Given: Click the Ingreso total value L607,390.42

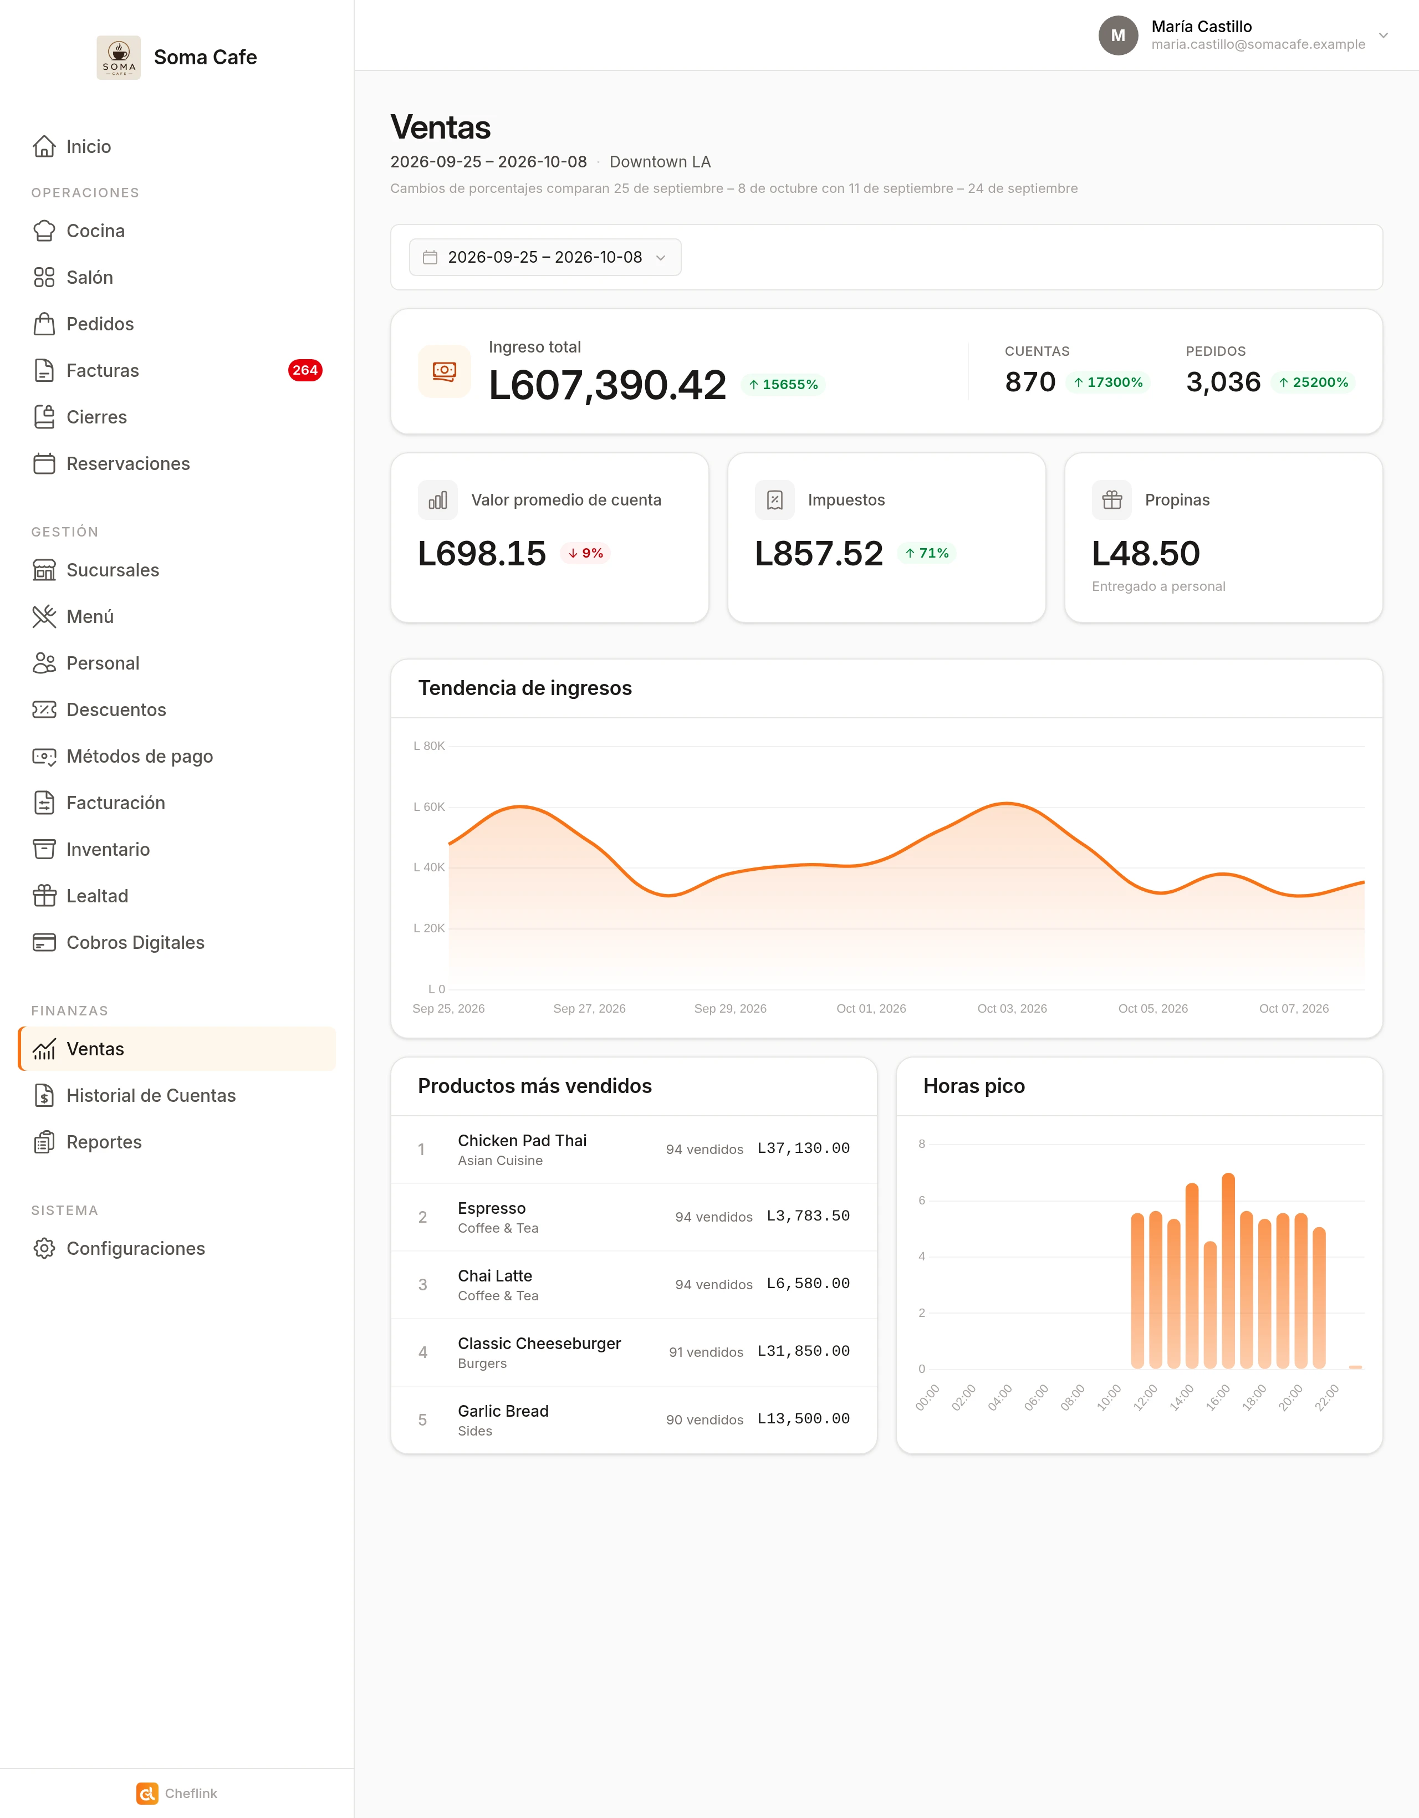Looking at the screenshot, I should click(608, 385).
